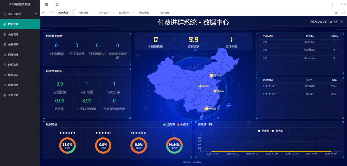Viewport: 347px width, 166px height.
Task: Click the 分销未提金额 value 8.91
Action: [x=87, y=101]
